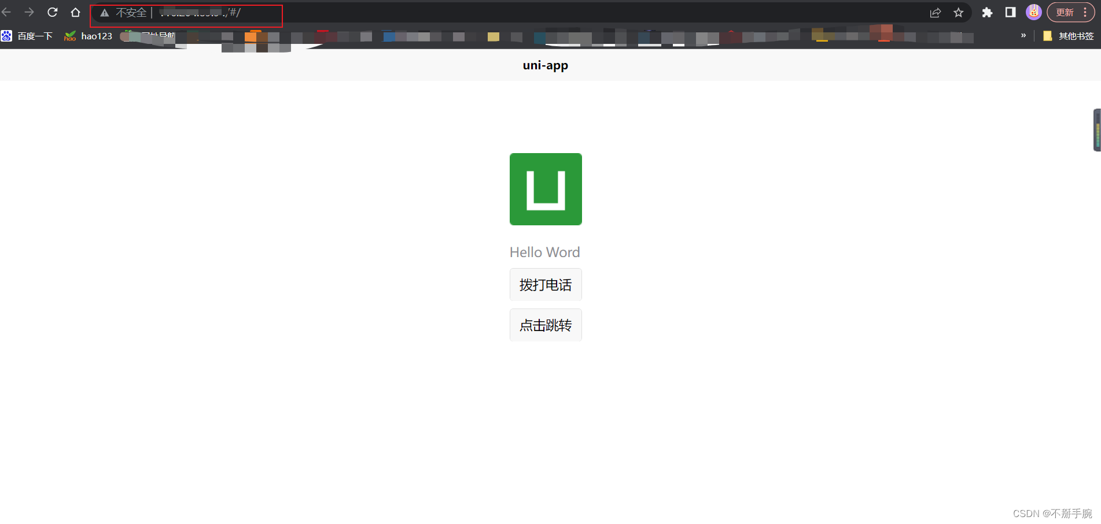The width and height of the screenshot is (1101, 524).
Task: Click the uni-app page title
Action: pos(546,65)
